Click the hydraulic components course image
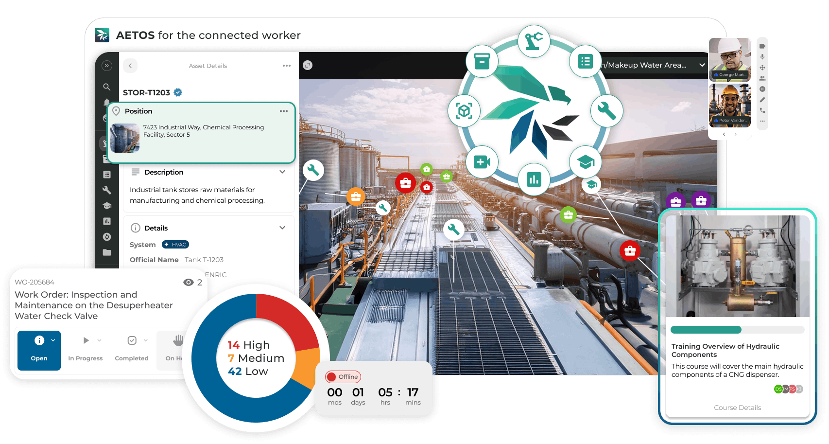 737,266
